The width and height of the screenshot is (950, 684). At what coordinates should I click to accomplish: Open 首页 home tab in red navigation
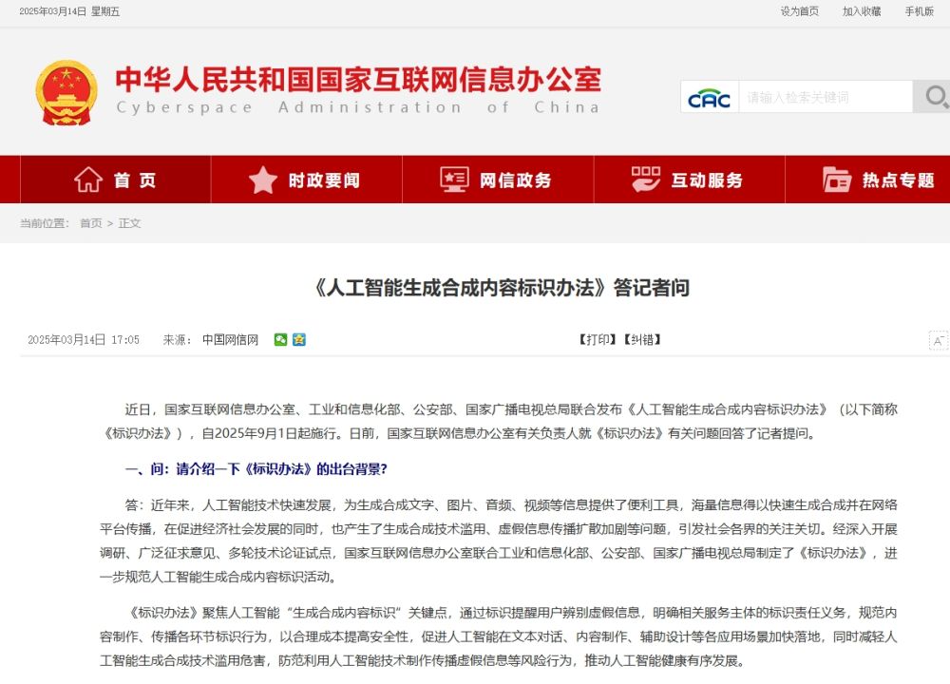pyautogui.click(x=115, y=180)
